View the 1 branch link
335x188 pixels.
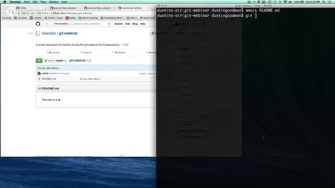coord(86,52)
